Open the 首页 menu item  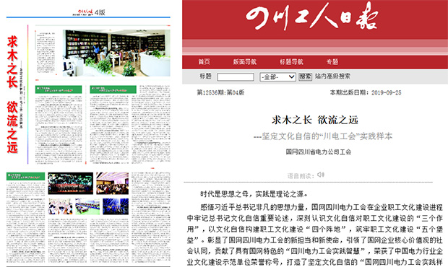[204, 61]
